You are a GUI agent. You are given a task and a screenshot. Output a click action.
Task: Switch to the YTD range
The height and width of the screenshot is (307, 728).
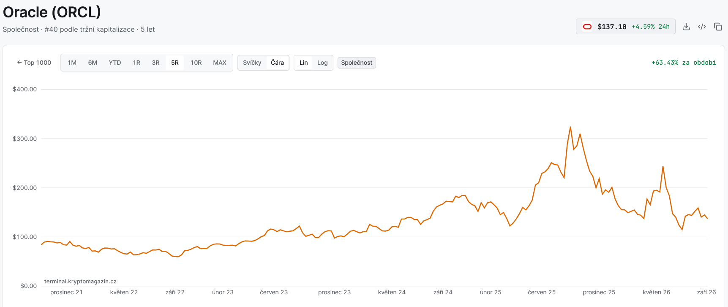pos(115,63)
